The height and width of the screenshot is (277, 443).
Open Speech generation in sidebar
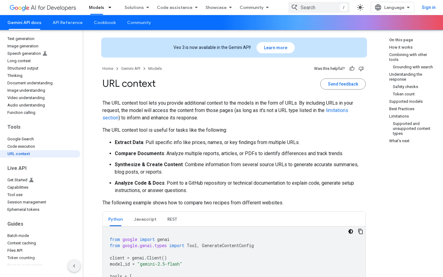tap(24, 54)
